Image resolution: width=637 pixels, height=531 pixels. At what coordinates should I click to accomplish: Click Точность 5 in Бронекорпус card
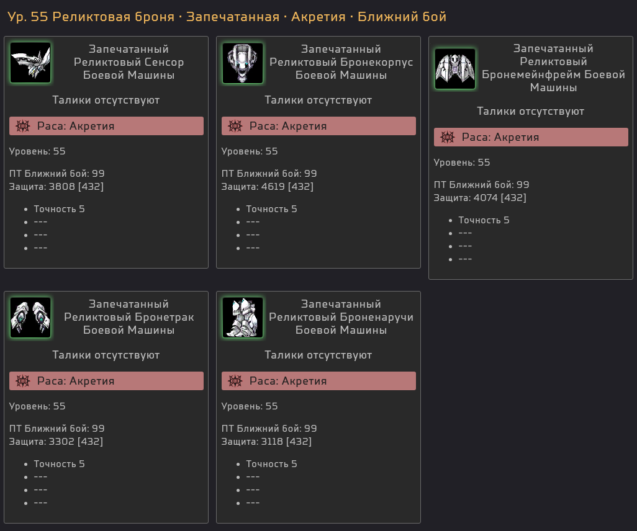[272, 209]
